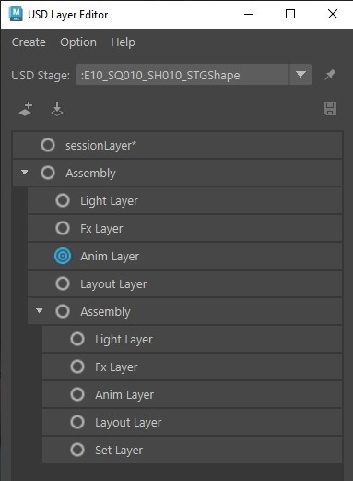Screen dimensions: 353x481
Task: Make nested Fx Layer the target
Action: [77, 367]
